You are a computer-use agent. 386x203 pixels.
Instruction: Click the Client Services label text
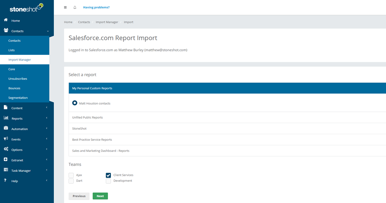click(x=123, y=175)
